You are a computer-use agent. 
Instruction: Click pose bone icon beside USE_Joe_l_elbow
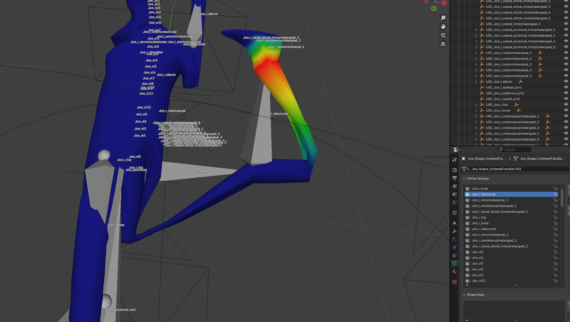pyautogui.click(x=520, y=82)
